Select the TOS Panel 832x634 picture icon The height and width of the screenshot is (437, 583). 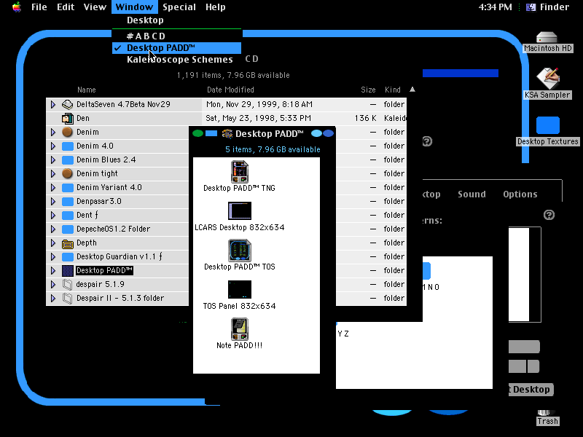click(x=240, y=289)
